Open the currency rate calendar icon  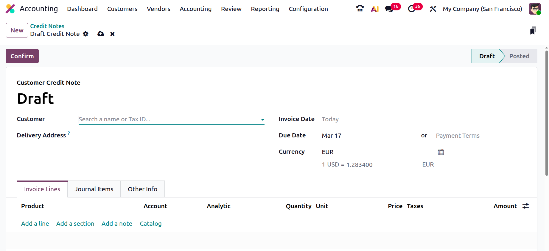tap(441, 152)
